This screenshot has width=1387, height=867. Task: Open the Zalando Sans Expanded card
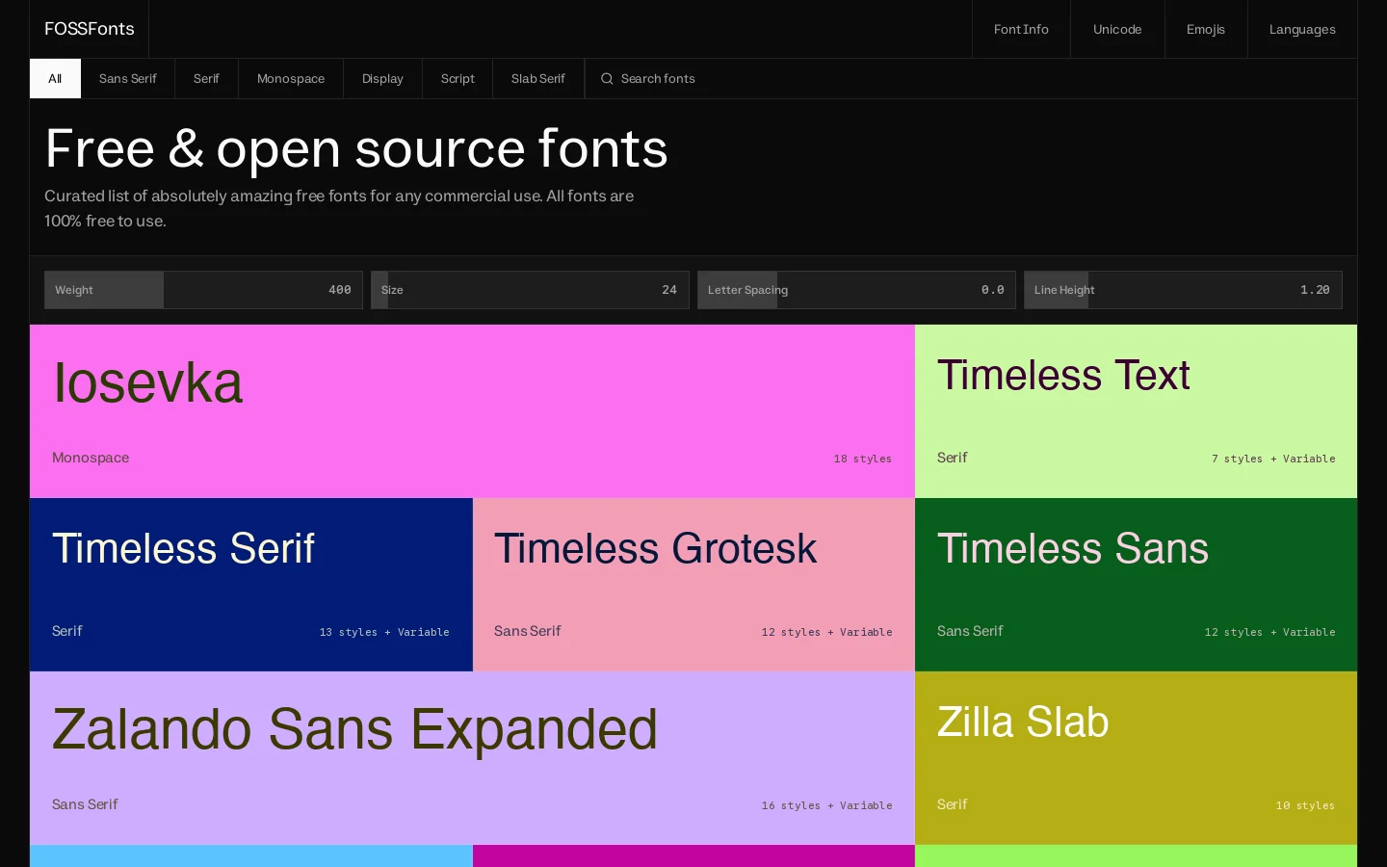(472, 758)
